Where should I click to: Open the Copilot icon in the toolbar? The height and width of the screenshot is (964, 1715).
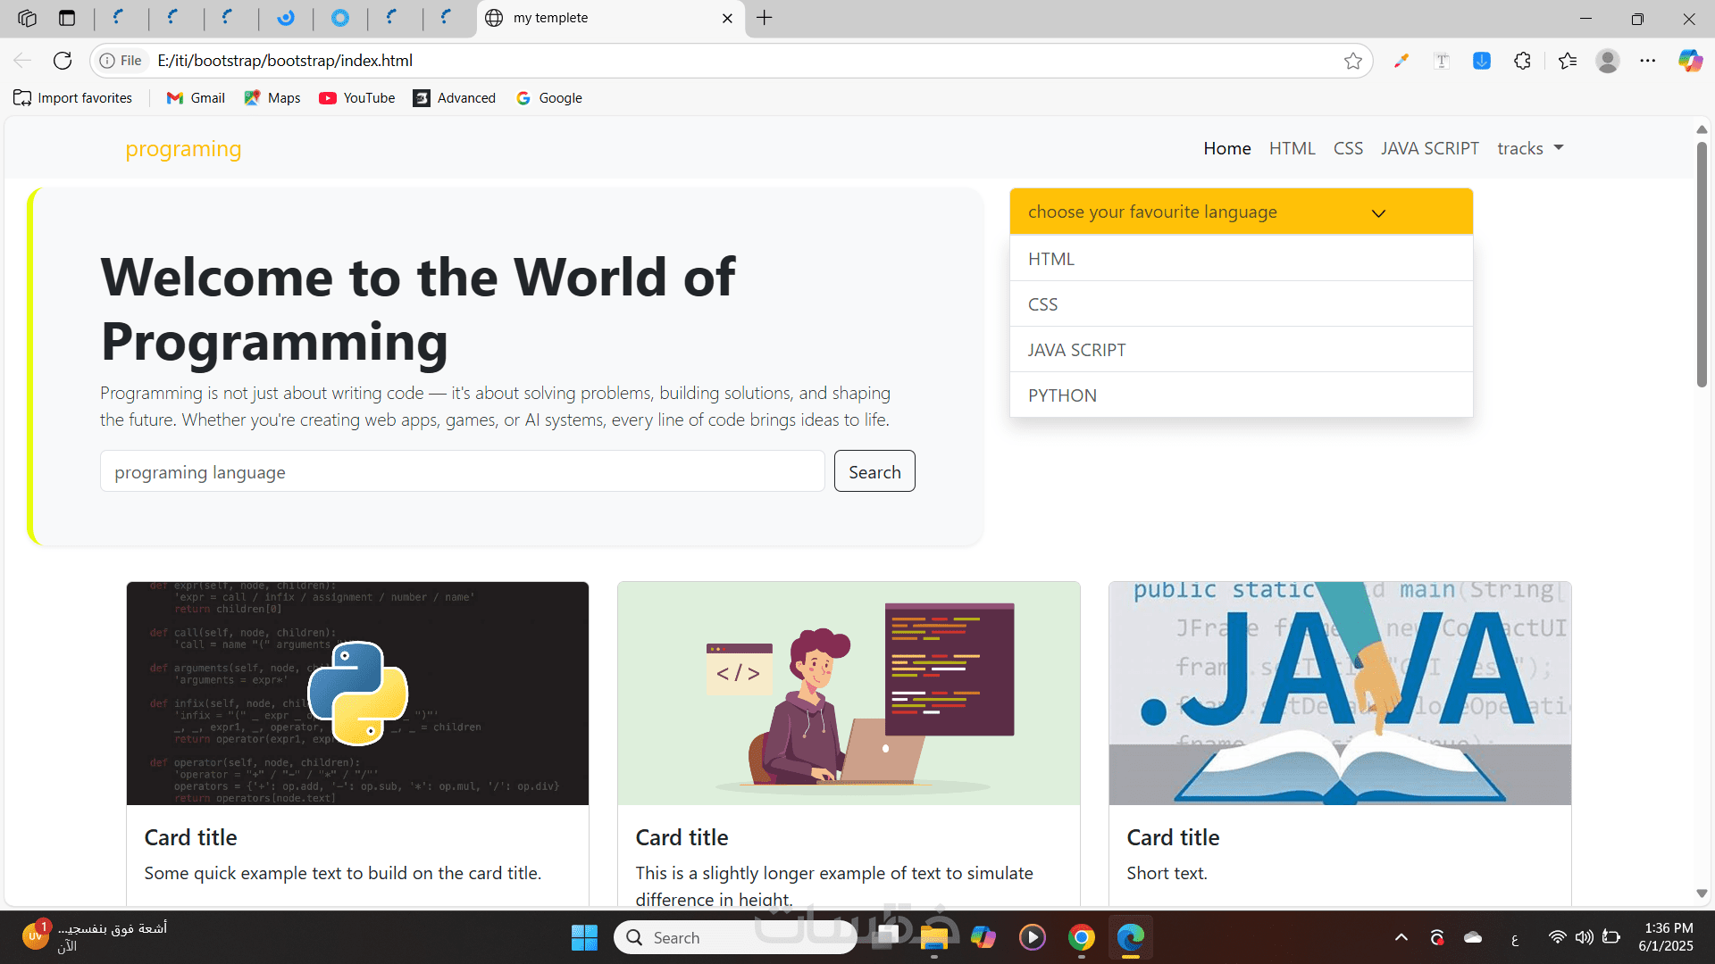coord(1689,61)
